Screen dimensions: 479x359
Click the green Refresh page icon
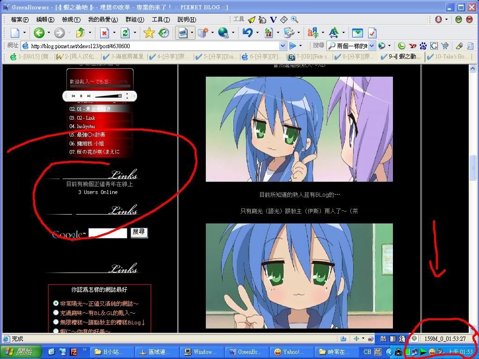[x=125, y=33]
